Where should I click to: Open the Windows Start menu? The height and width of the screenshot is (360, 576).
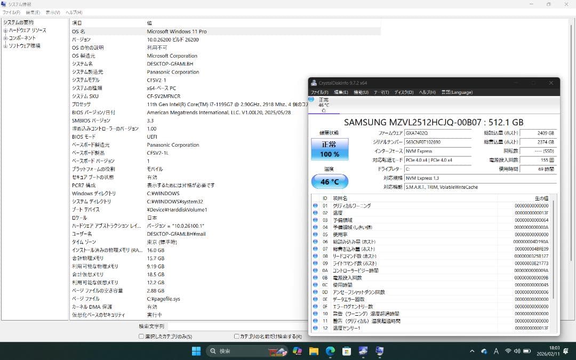pyautogui.click(x=196, y=351)
